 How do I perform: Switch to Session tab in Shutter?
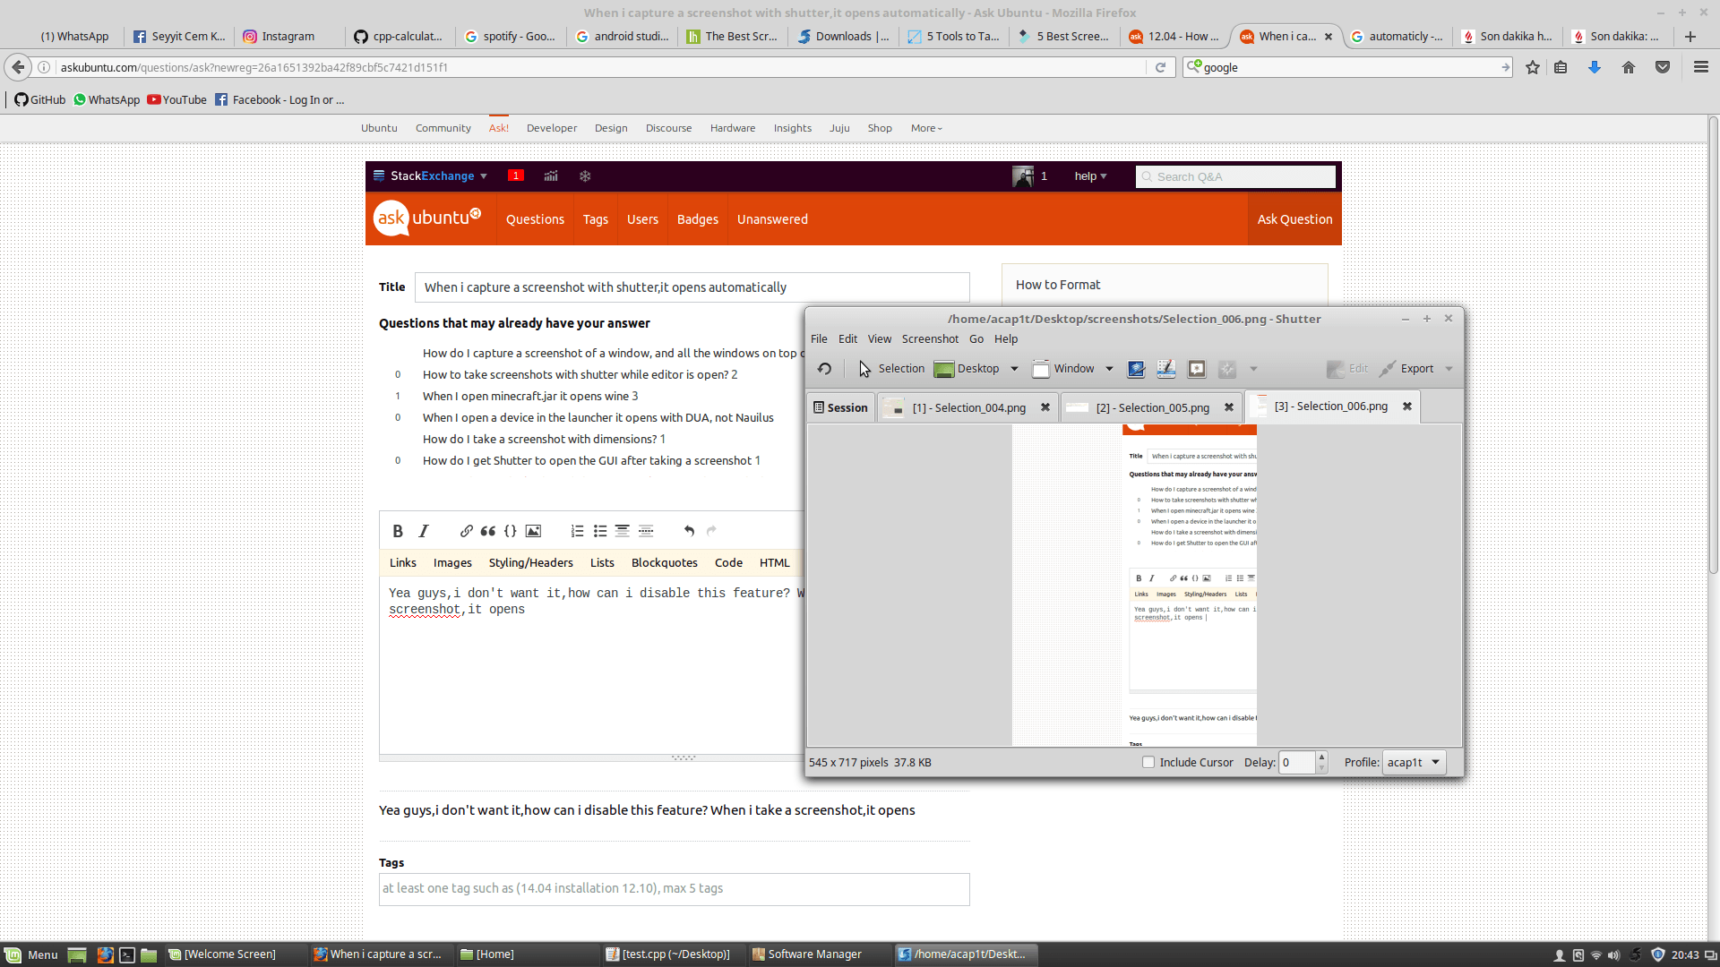pyautogui.click(x=840, y=408)
